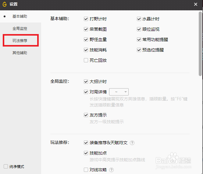The image size is (203, 174).
Task: Toggle the 常用功能提醒 checkbox
Action: [x=139, y=40]
